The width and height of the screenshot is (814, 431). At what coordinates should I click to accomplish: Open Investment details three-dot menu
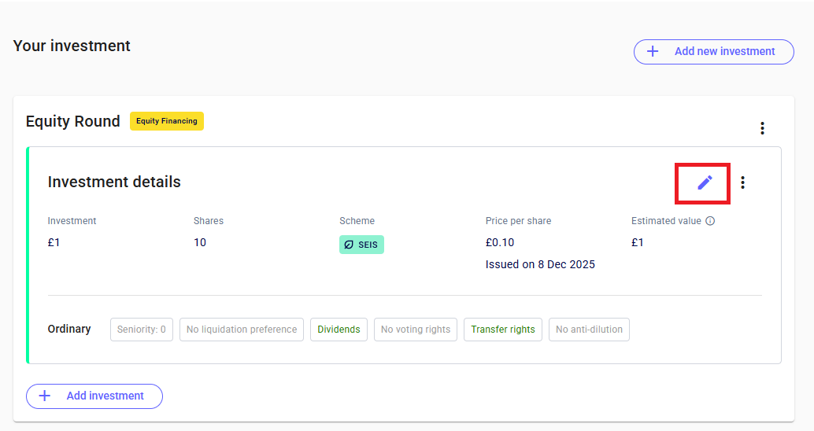point(742,182)
